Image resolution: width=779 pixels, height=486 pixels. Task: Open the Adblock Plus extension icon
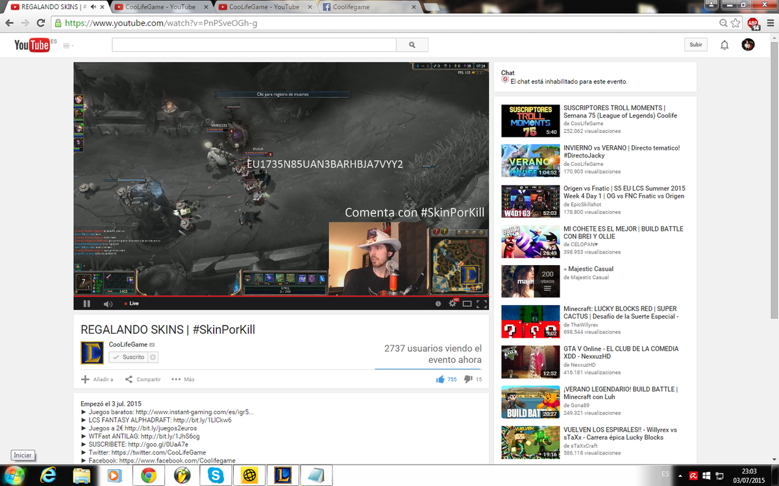click(x=753, y=23)
